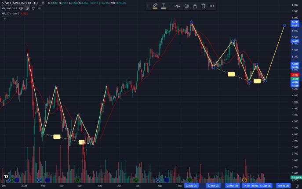Image resolution: width=302 pixels, height=189 pixels.
Task: Click the round status icon beside 1D
Action: click(x=43, y=3)
